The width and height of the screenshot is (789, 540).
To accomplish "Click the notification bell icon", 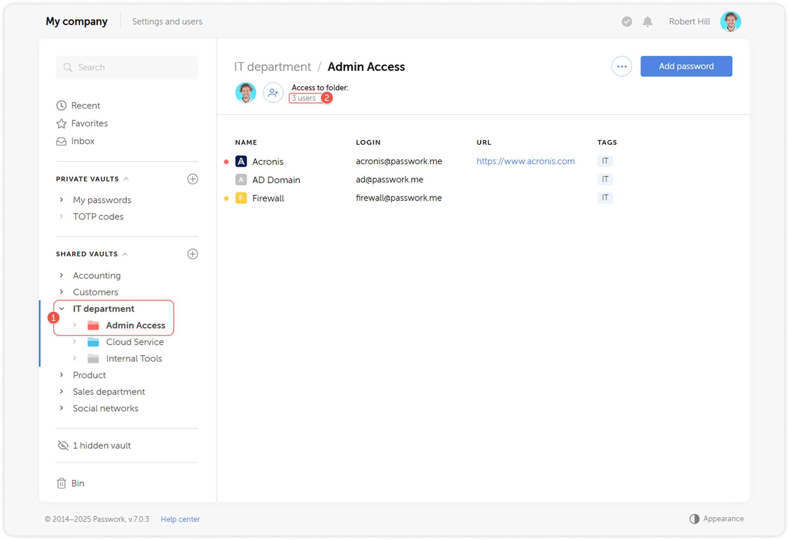I will coord(647,22).
